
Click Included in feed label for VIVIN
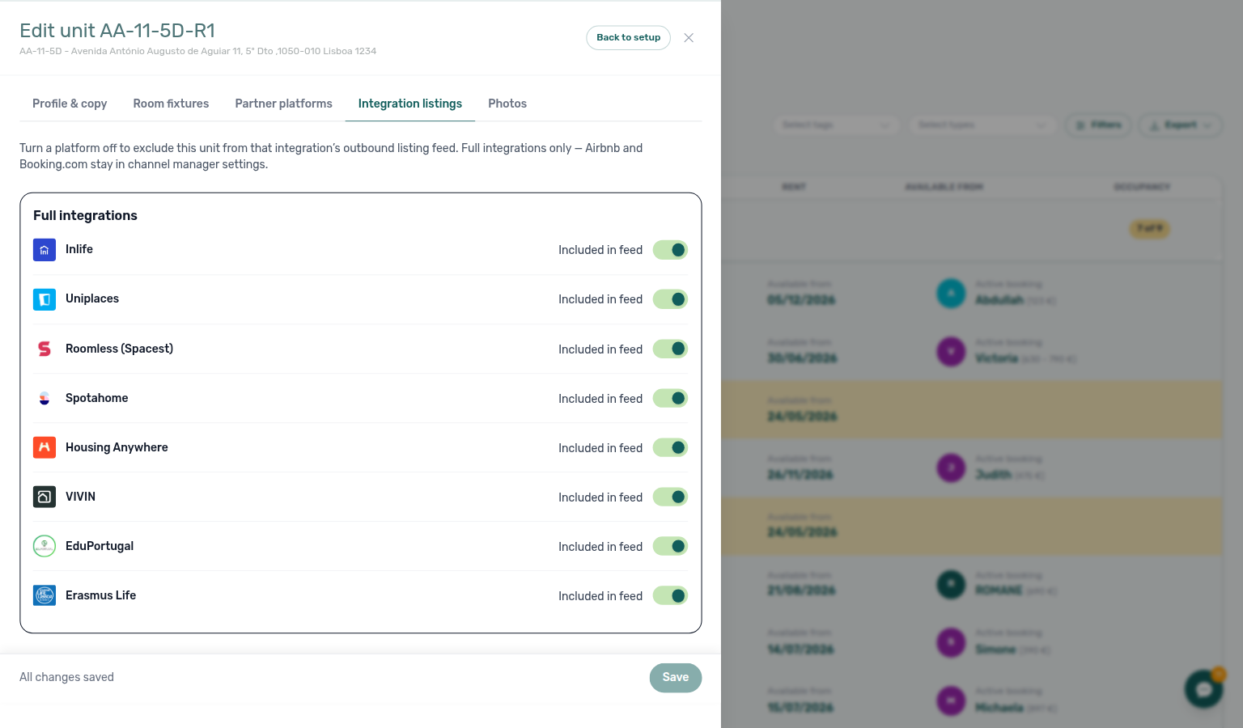pos(600,497)
